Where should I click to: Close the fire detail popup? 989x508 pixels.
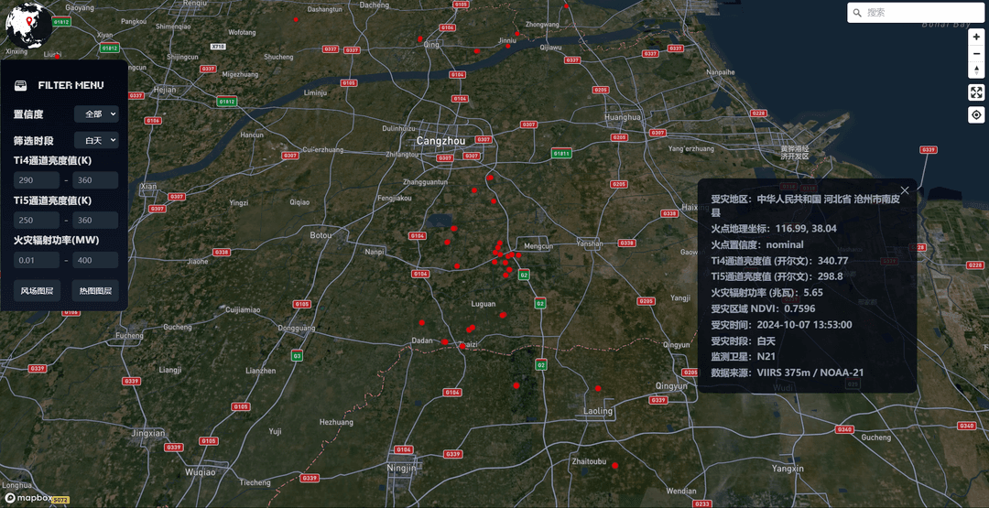[x=905, y=189]
